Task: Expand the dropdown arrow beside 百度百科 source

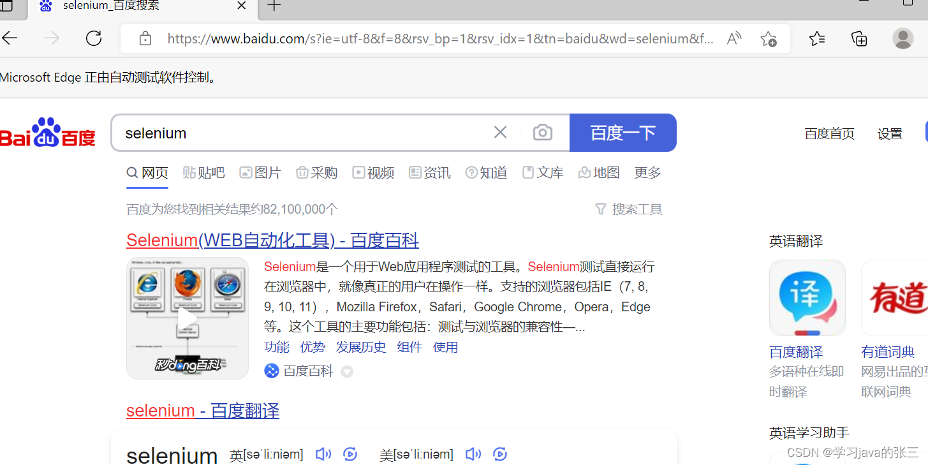Action: (347, 371)
